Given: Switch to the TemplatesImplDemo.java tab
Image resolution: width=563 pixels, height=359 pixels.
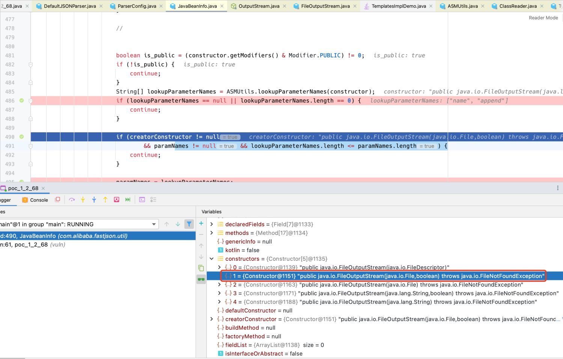Looking at the screenshot, I should (399, 6).
